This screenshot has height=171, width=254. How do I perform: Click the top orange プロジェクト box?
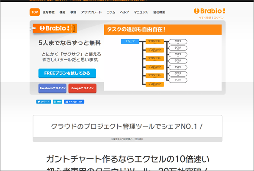pos(155,42)
